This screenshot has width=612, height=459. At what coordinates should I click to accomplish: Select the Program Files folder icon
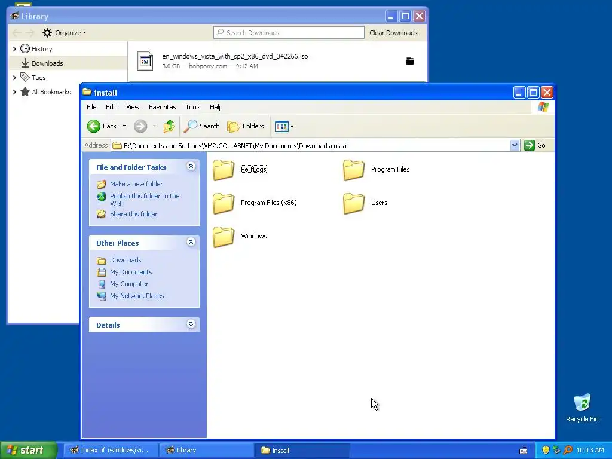coord(354,170)
